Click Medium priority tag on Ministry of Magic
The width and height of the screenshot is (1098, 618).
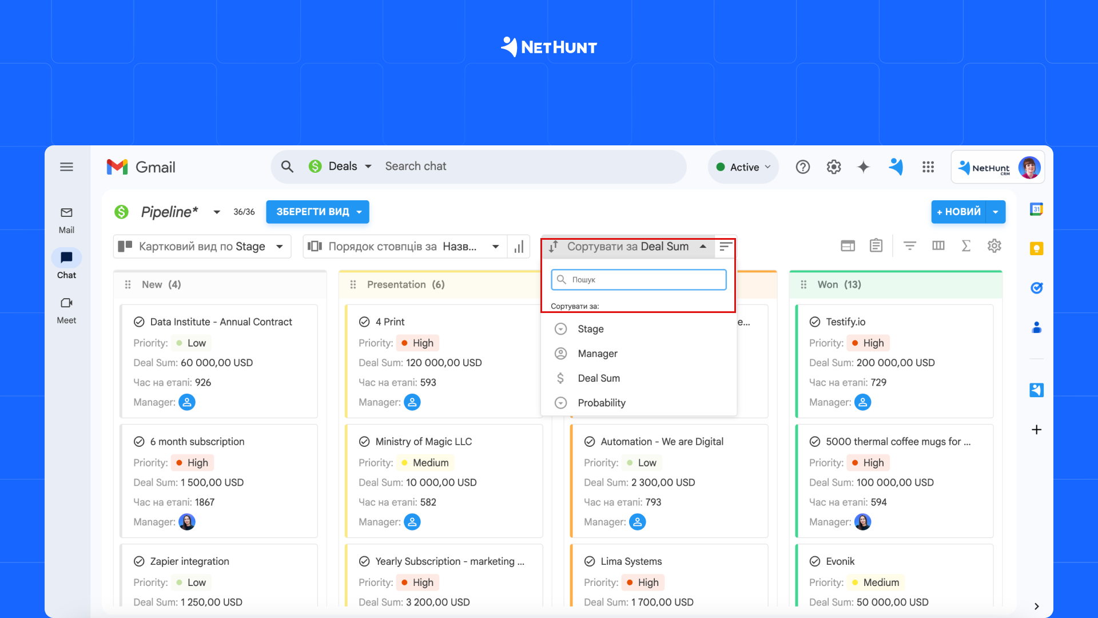pos(425,463)
